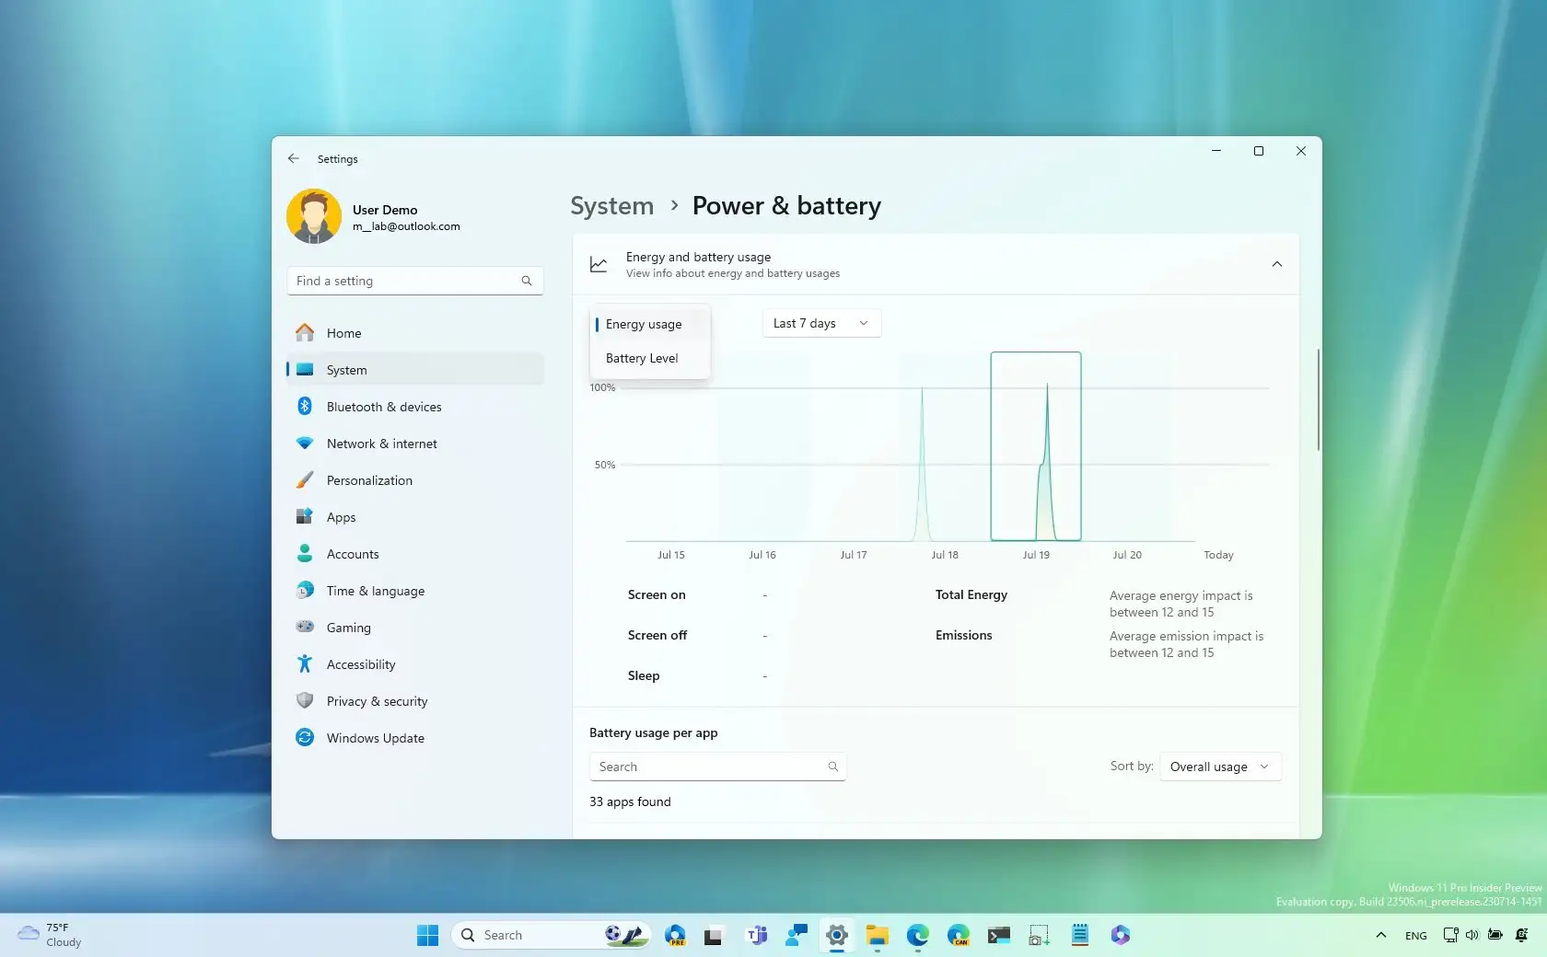Collapse the Energy and battery usage section

pos(1276,264)
